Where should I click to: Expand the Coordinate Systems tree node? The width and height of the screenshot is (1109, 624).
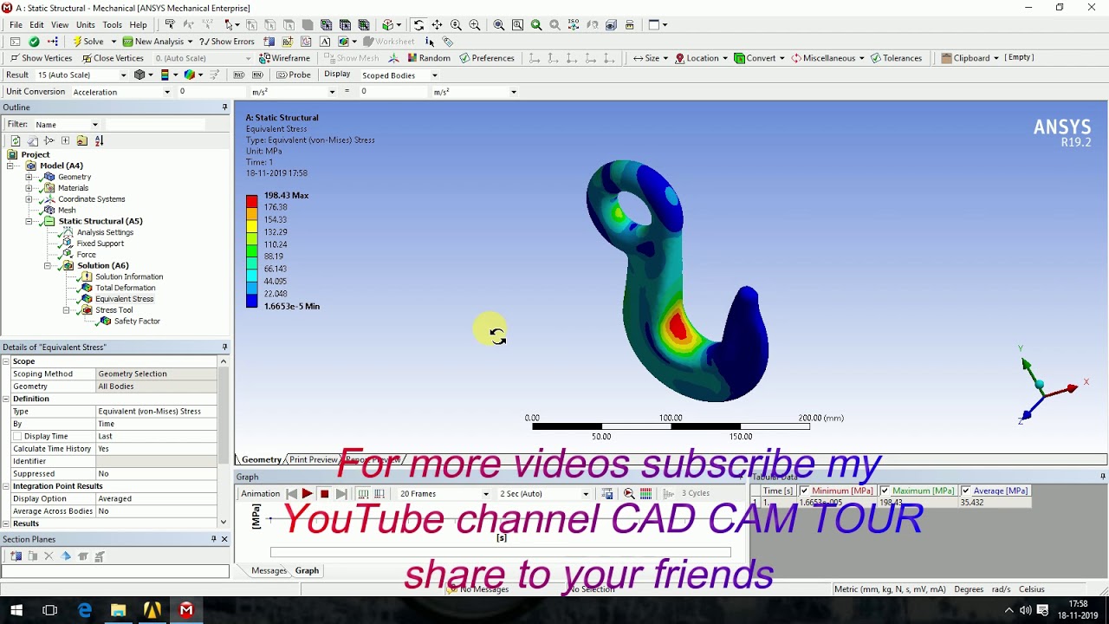click(x=29, y=199)
